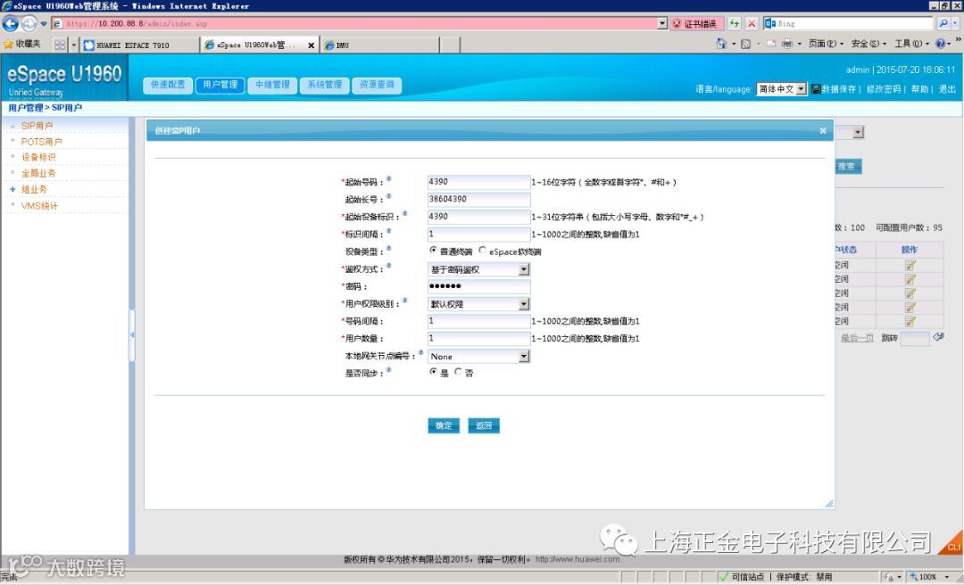Click the Print toolbar icon

(787, 44)
